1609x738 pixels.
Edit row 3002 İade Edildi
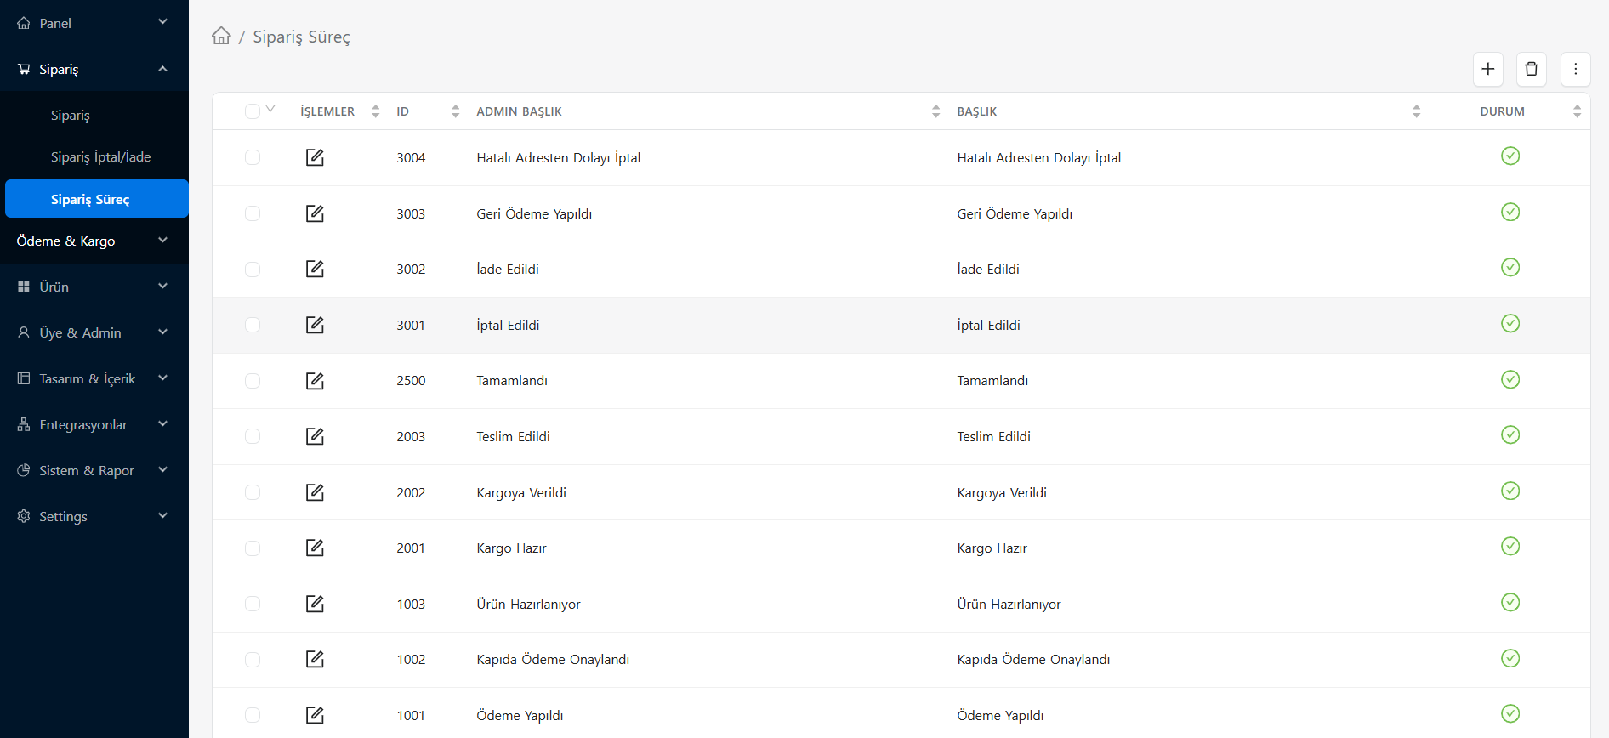315,269
